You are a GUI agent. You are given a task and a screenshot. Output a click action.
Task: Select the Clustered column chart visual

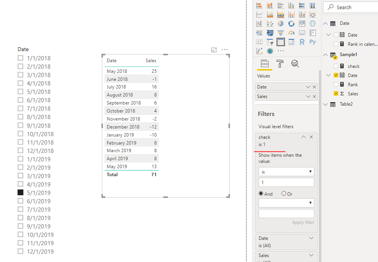291,5
